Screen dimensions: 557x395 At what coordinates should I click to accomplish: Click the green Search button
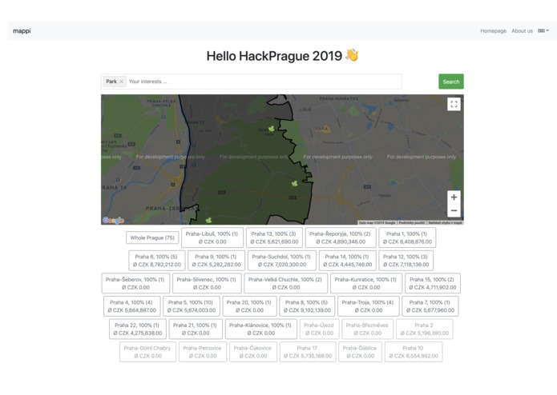[x=450, y=82]
